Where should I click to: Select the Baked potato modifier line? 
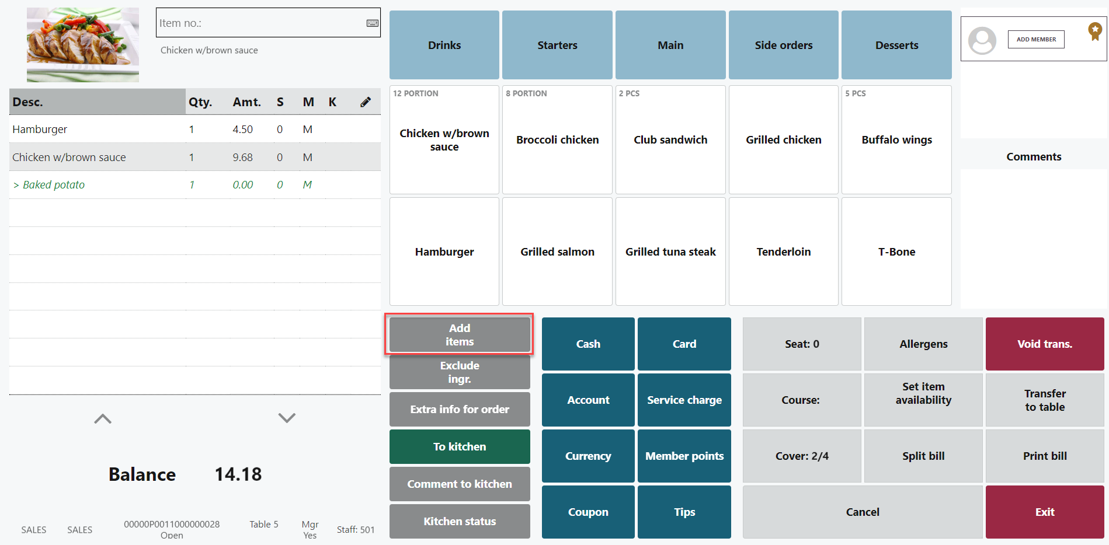point(54,185)
